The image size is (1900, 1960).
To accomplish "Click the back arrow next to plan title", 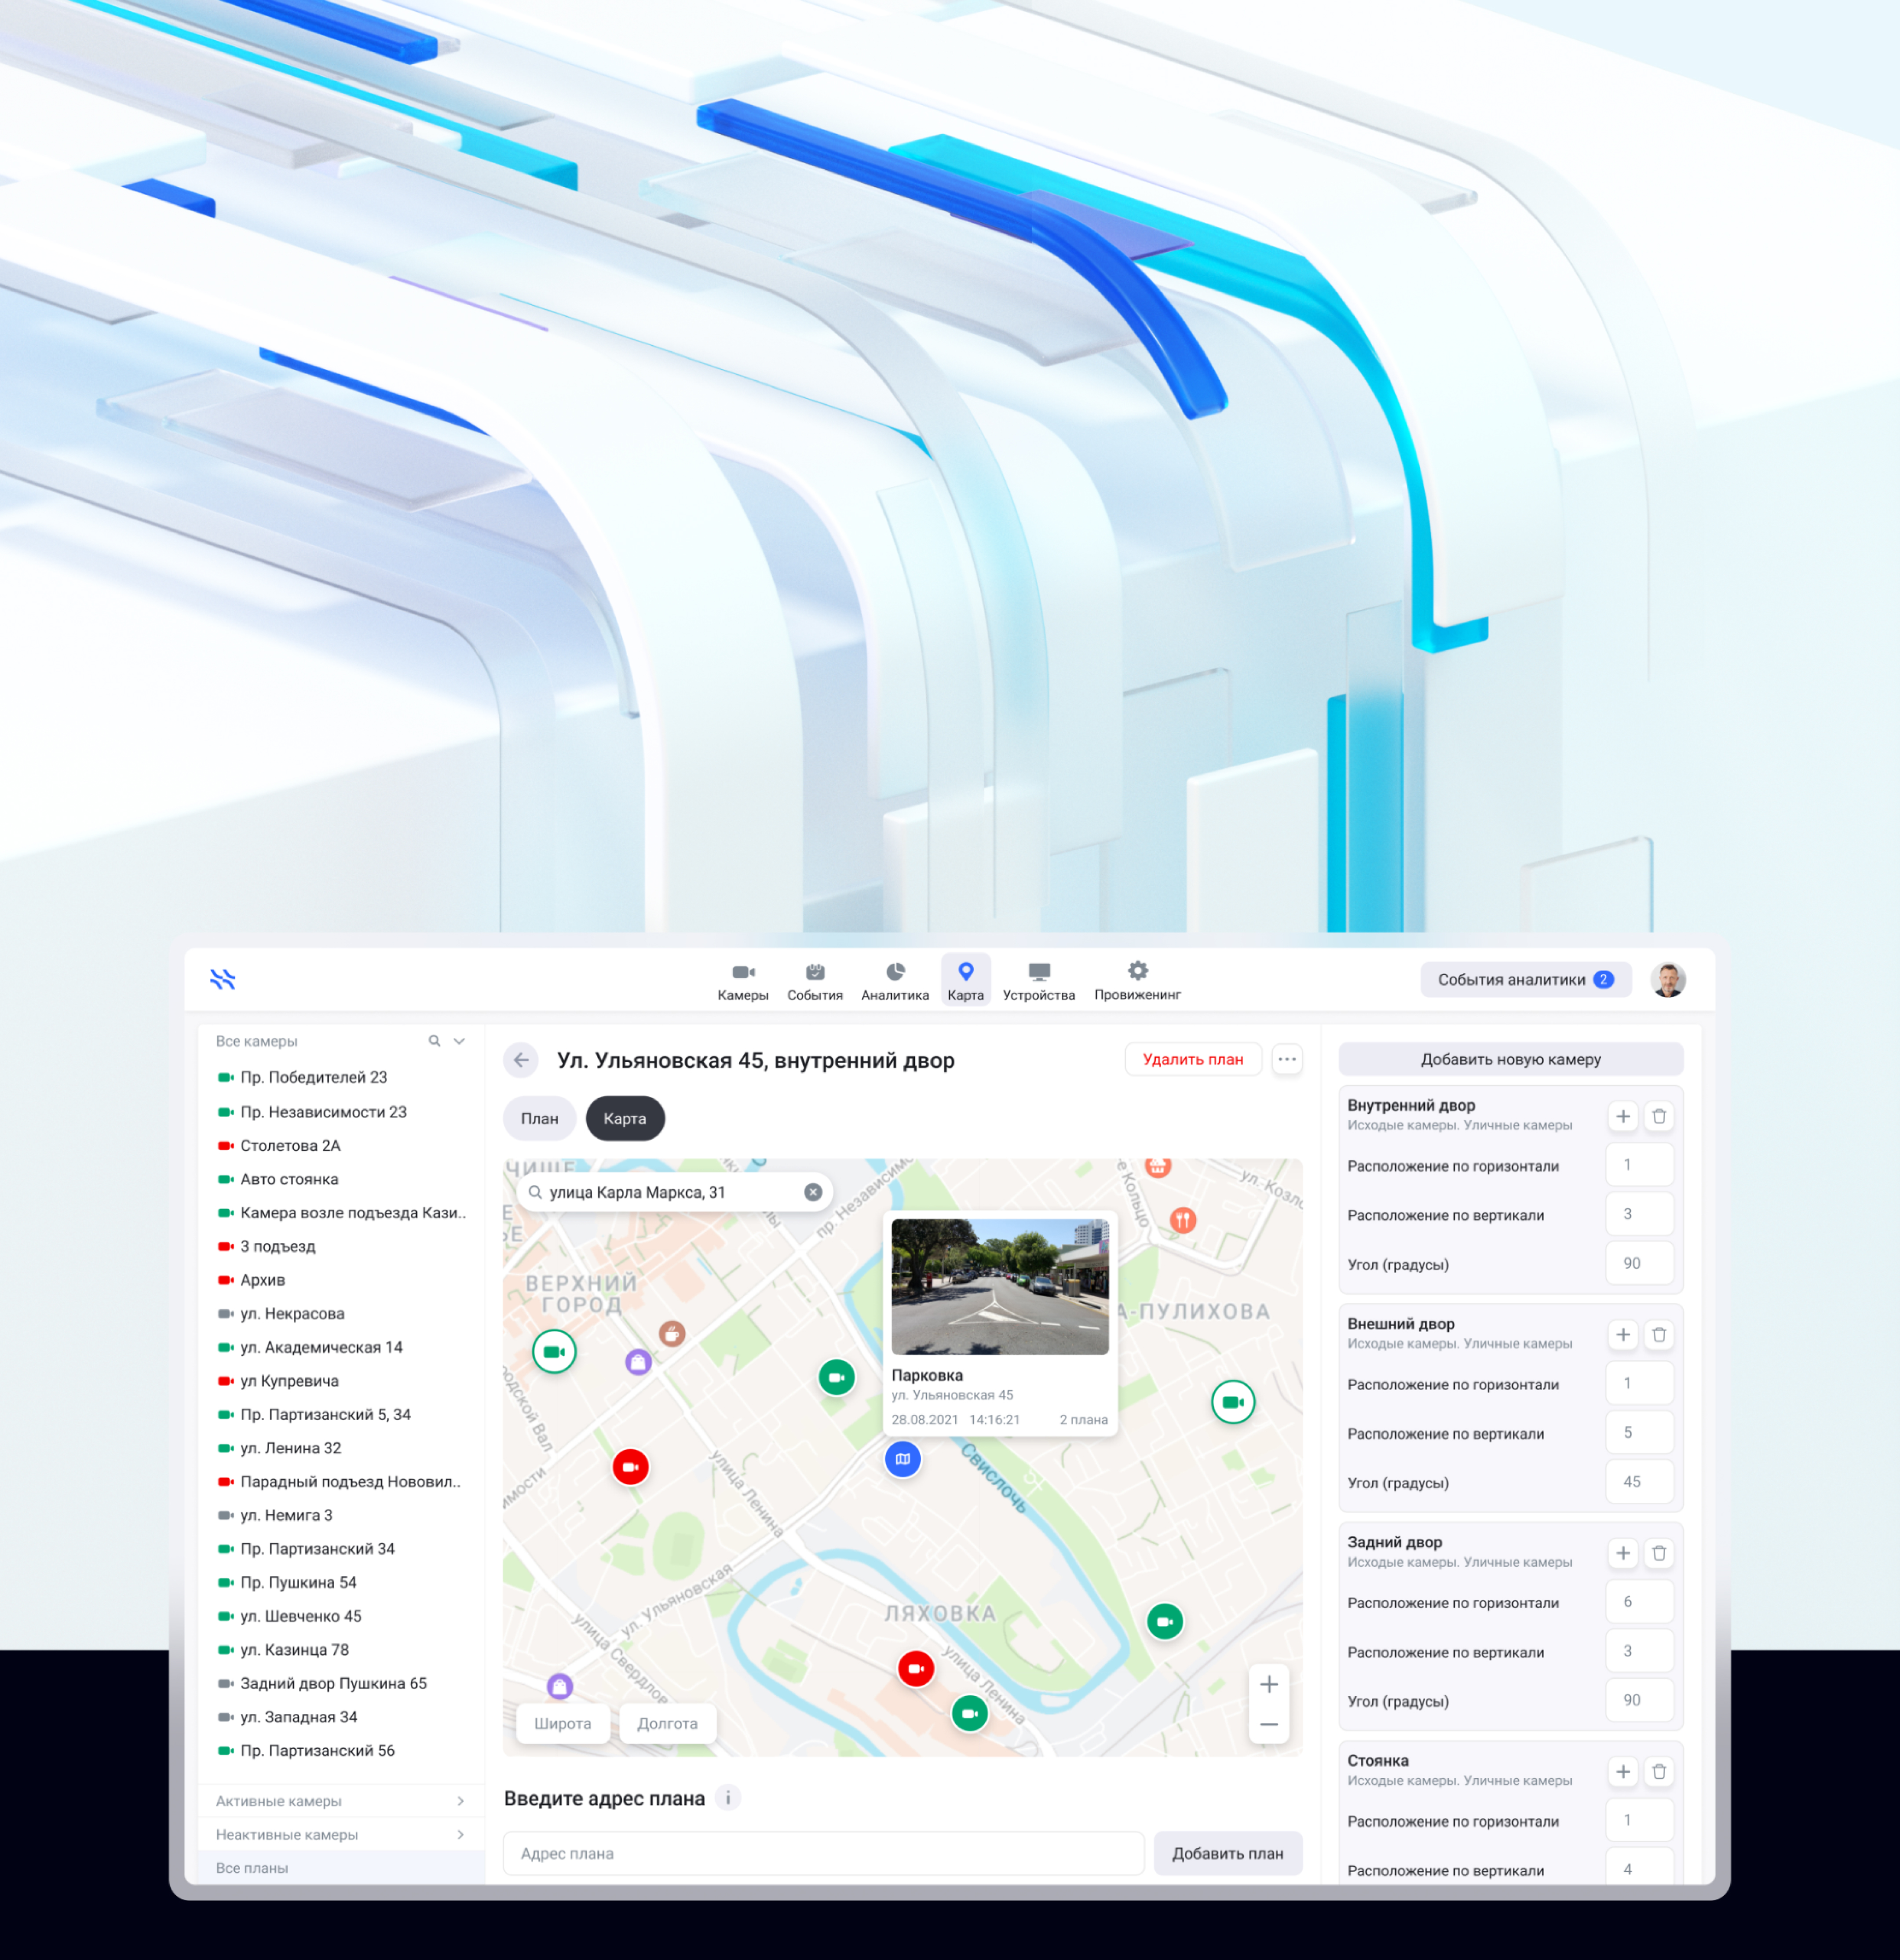I will [520, 1060].
